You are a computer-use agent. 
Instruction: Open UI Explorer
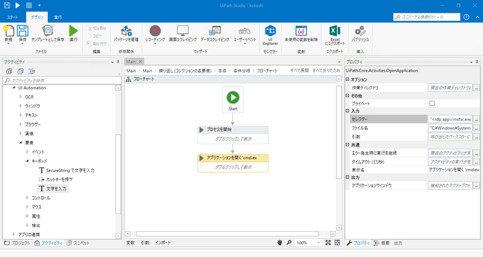point(270,31)
